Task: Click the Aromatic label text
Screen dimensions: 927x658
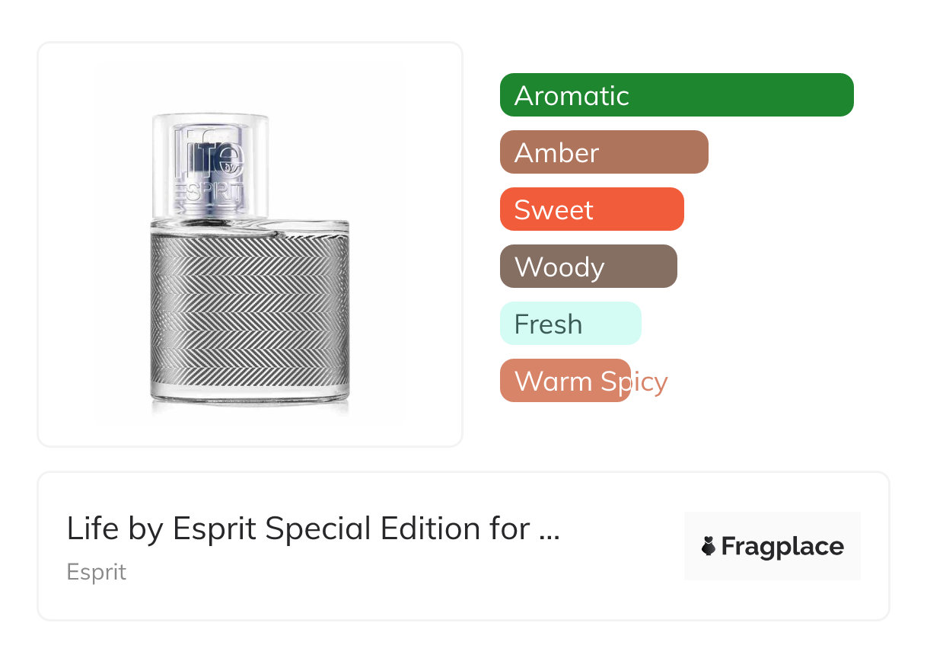Action: (x=572, y=96)
